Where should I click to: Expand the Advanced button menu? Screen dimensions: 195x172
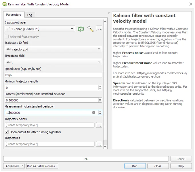pyautogui.click(x=14, y=166)
